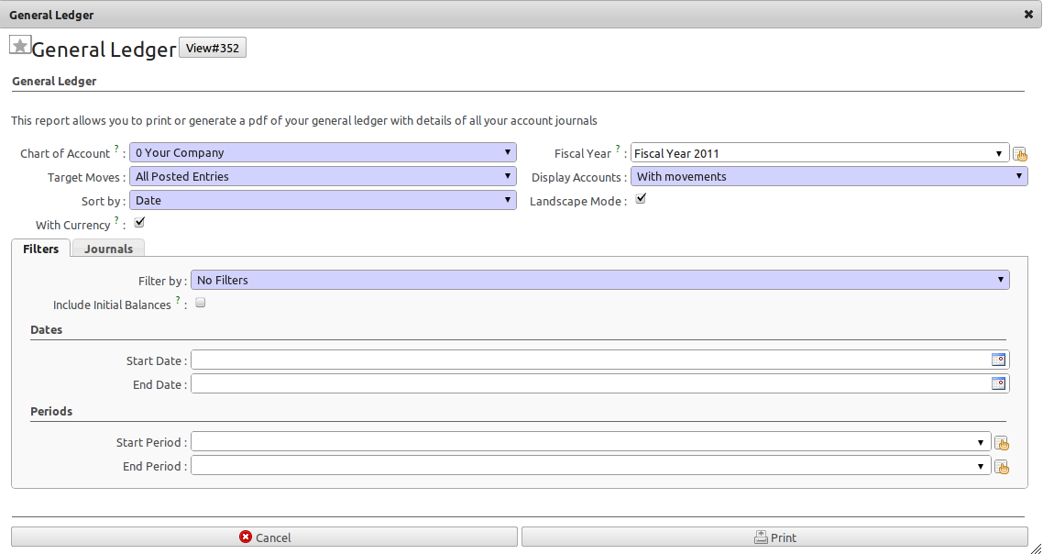Viewport: 1043px width, 554px height.
Task: Click the Cancel button
Action: tap(264, 537)
